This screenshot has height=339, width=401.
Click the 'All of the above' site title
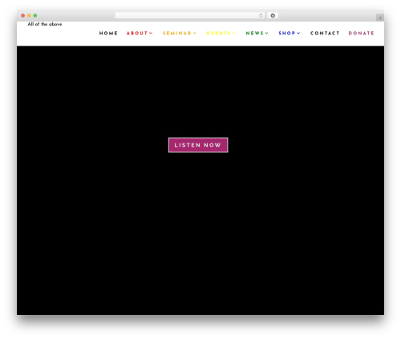click(45, 24)
